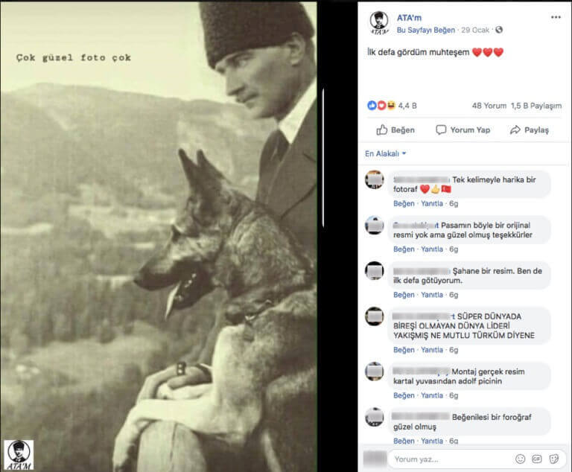Open the emoji picker in comment box
Viewport: 572px width, 472px height.
[520, 459]
